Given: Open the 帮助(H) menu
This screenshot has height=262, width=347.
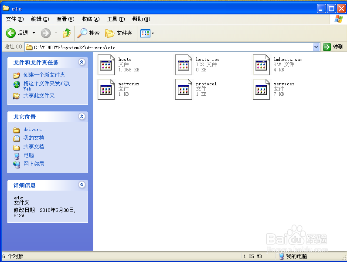Looking at the screenshot, I should pos(141,19).
